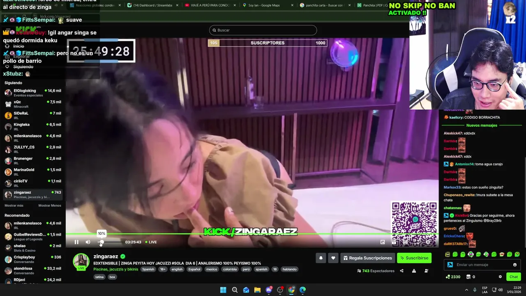Select the colombia tag
Image resolution: width=526 pixels, height=296 pixels.
click(x=230, y=269)
